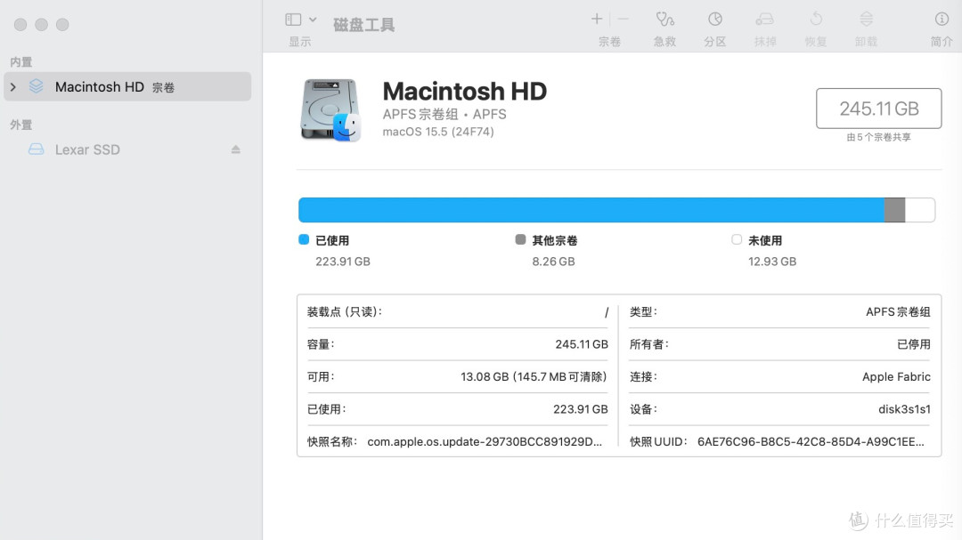The height and width of the screenshot is (540, 962).
Task: Click the 所有者 value '已停用'
Action: coord(914,344)
